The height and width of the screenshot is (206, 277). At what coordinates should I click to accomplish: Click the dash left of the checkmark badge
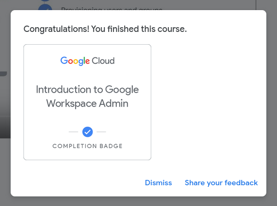click(74, 132)
